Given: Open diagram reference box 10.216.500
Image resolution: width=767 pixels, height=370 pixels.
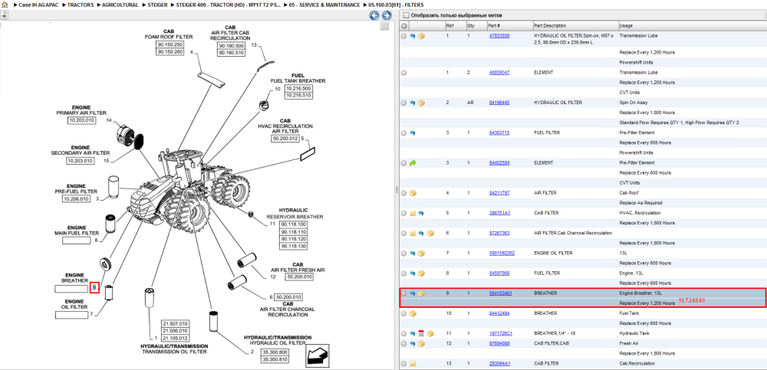Looking at the screenshot, I should point(298,88).
